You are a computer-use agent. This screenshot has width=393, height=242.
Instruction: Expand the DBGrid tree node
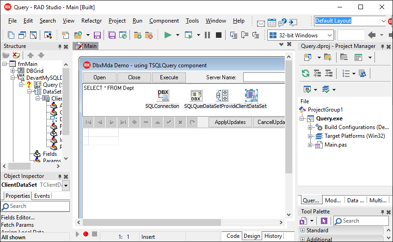pos(12,71)
